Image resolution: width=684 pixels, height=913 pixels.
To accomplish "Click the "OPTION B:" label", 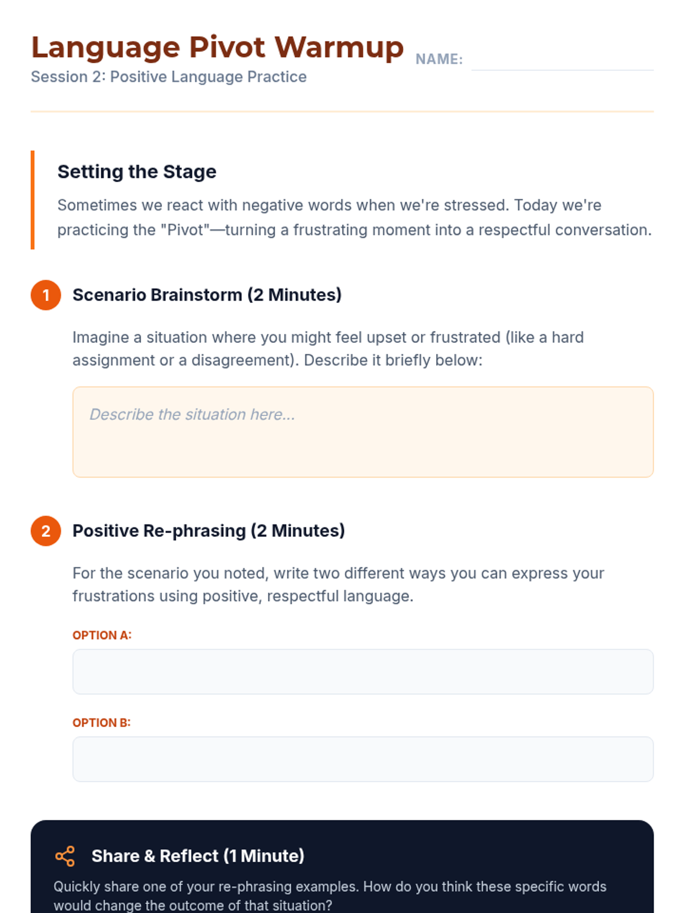I will 101,722.
